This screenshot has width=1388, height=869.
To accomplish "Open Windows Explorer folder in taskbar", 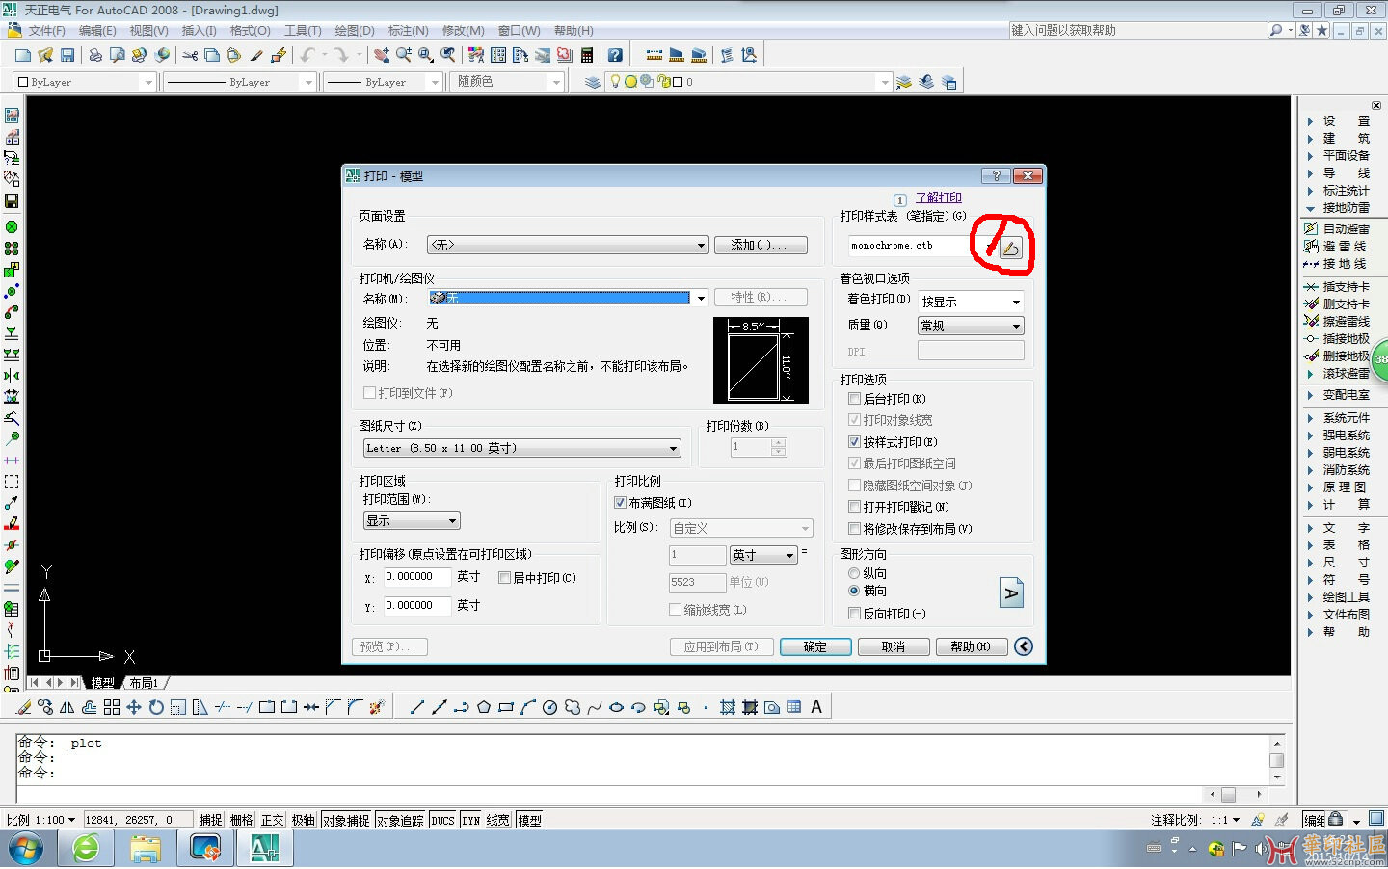I will (x=146, y=849).
